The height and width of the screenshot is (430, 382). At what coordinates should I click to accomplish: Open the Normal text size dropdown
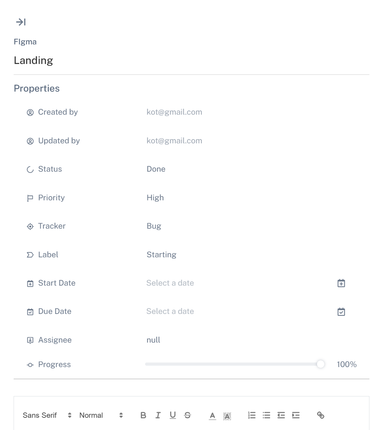pos(101,415)
